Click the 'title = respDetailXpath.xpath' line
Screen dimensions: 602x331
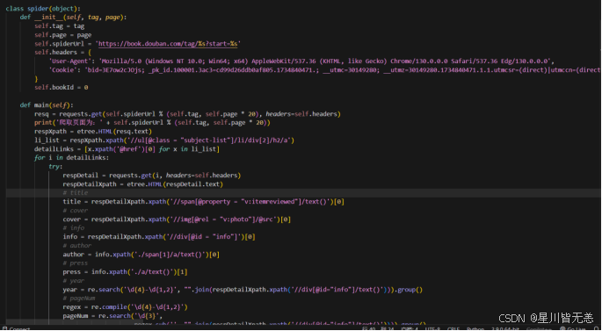pyautogui.click(x=204, y=202)
